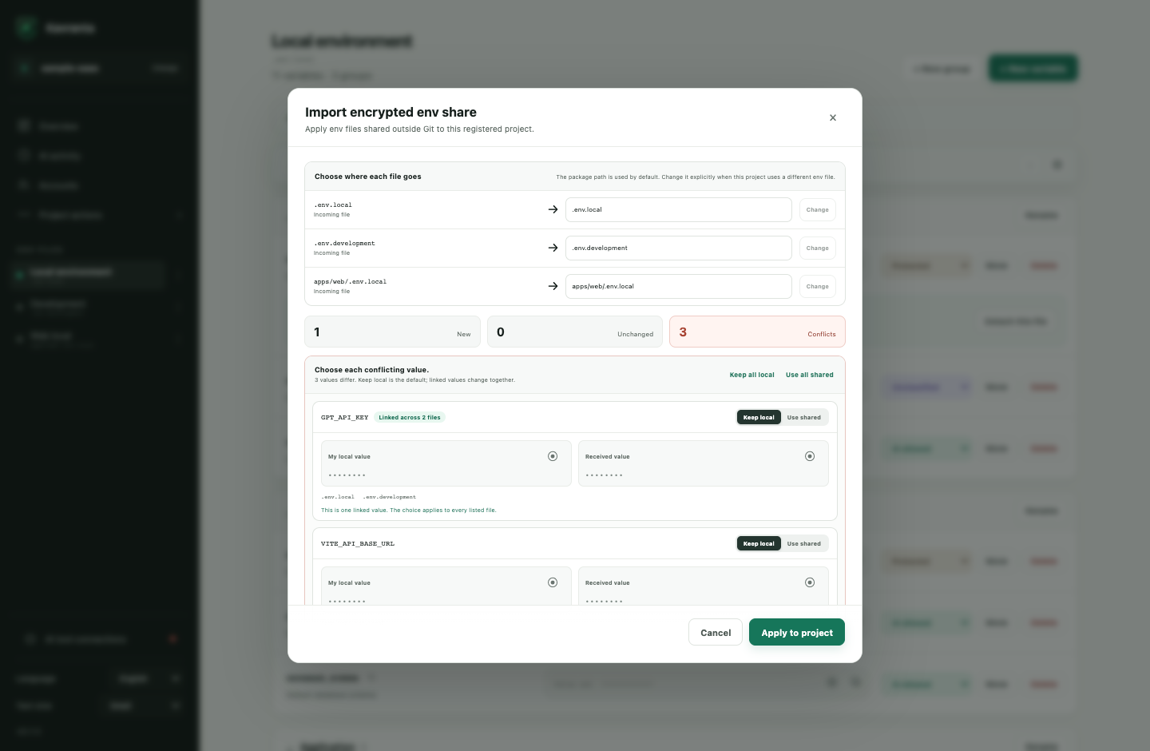This screenshot has height=751, width=1150.
Task: Select Use shared for GPT_API_KEY
Action: click(803, 417)
